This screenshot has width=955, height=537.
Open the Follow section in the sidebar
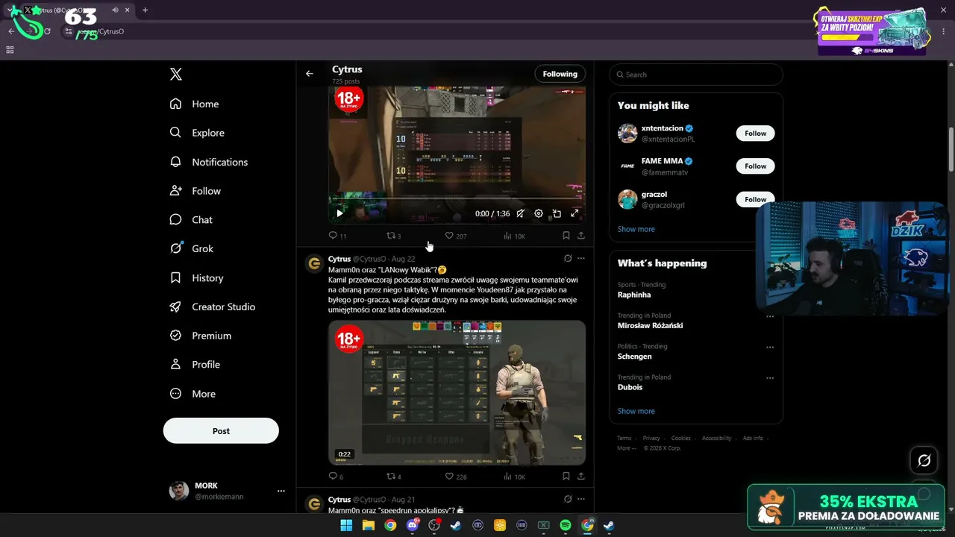pos(196,191)
